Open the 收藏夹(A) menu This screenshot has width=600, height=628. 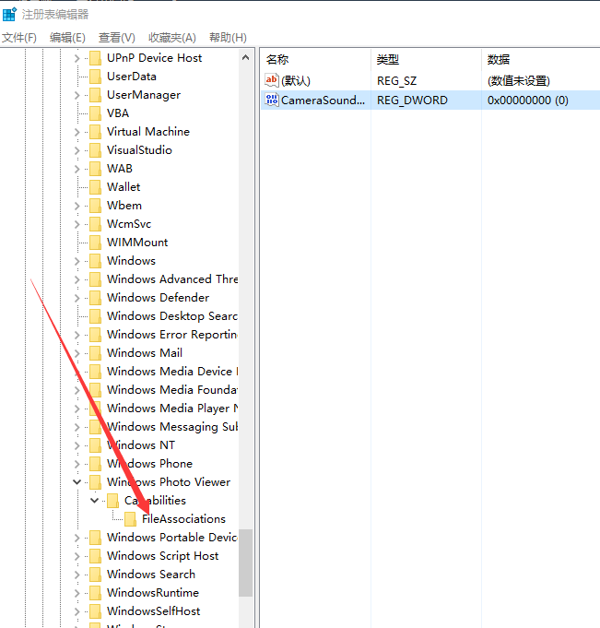click(172, 38)
